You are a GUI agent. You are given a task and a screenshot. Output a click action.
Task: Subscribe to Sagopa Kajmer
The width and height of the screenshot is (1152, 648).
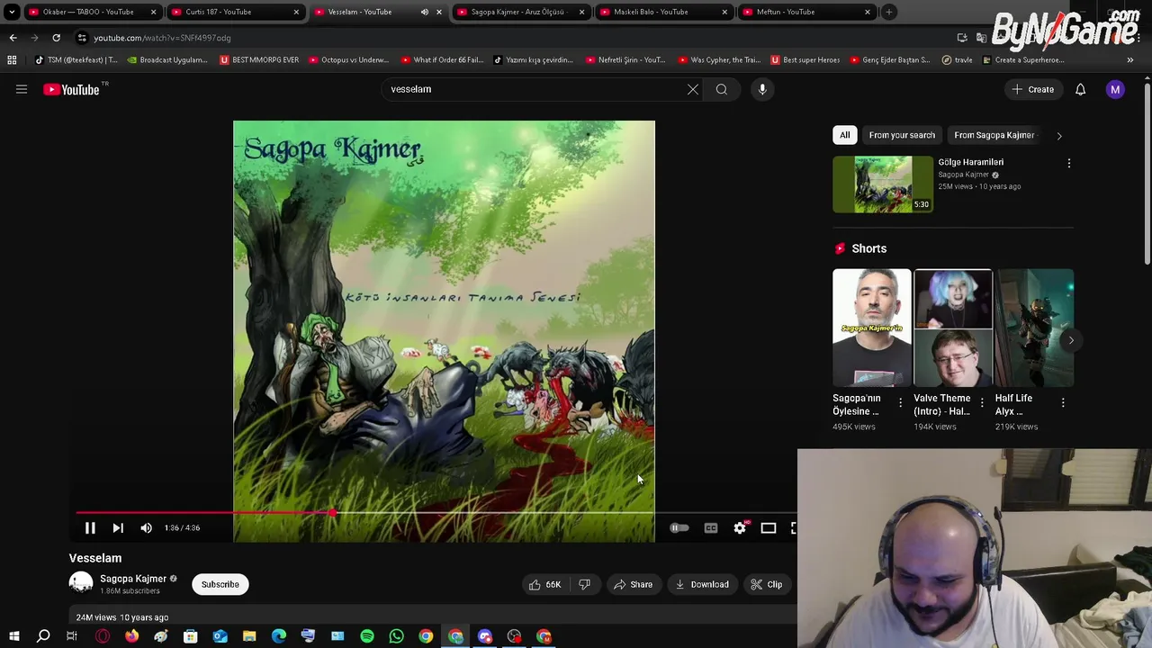[220, 584]
